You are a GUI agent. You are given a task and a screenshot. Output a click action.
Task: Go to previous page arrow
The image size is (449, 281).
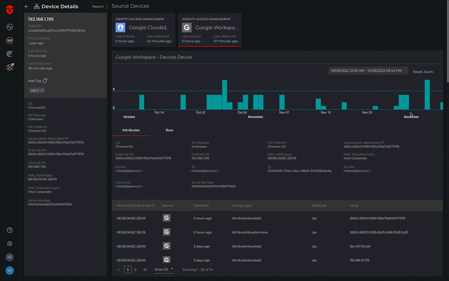click(119, 270)
